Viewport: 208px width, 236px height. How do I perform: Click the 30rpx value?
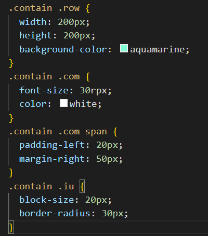[94, 91]
